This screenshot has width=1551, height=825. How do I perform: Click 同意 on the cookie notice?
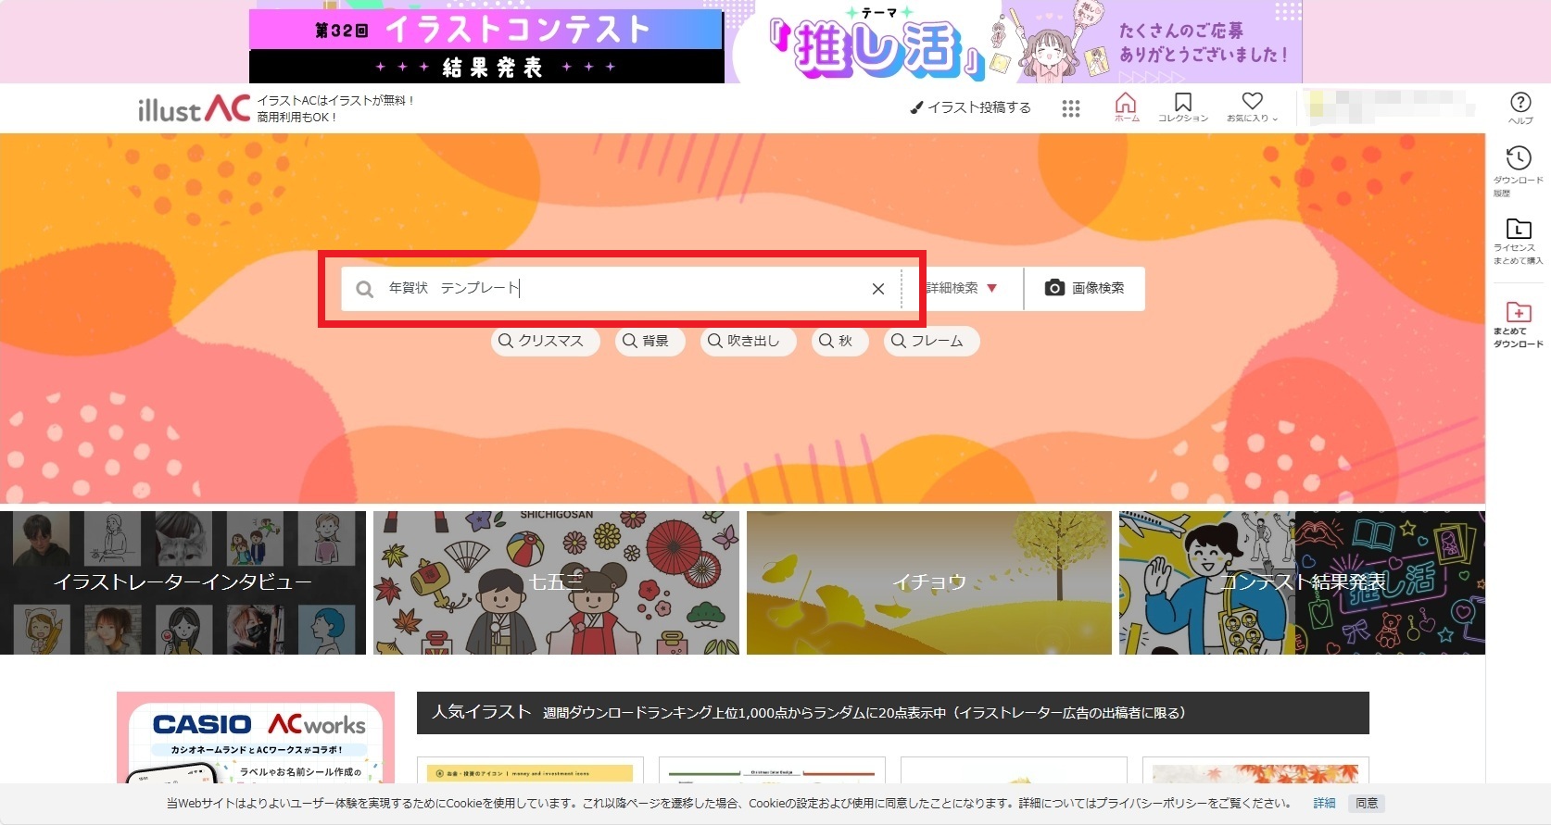[1367, 803]
